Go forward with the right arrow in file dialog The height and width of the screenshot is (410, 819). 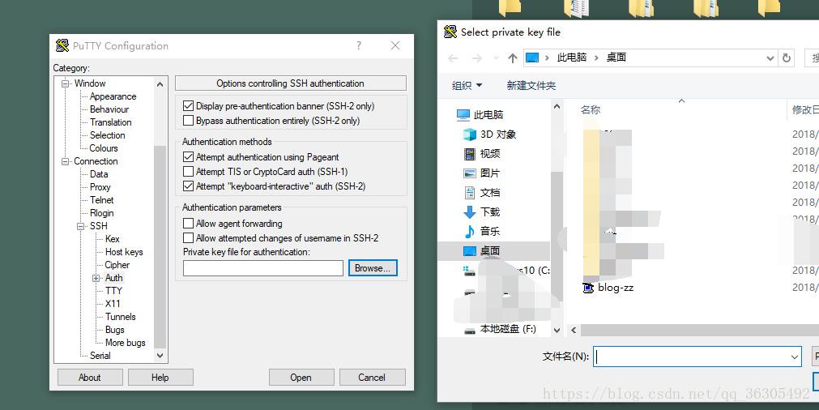[476, 58]
